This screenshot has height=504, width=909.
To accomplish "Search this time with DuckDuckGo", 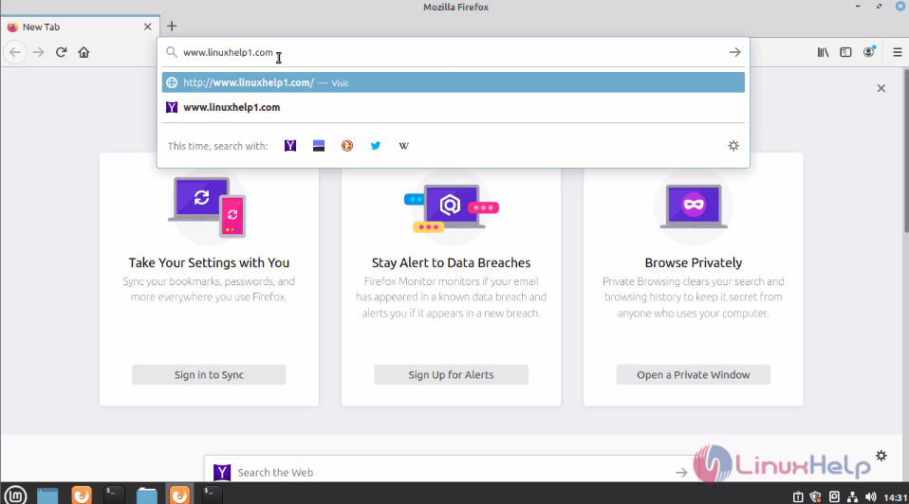I will click(346, 146).
